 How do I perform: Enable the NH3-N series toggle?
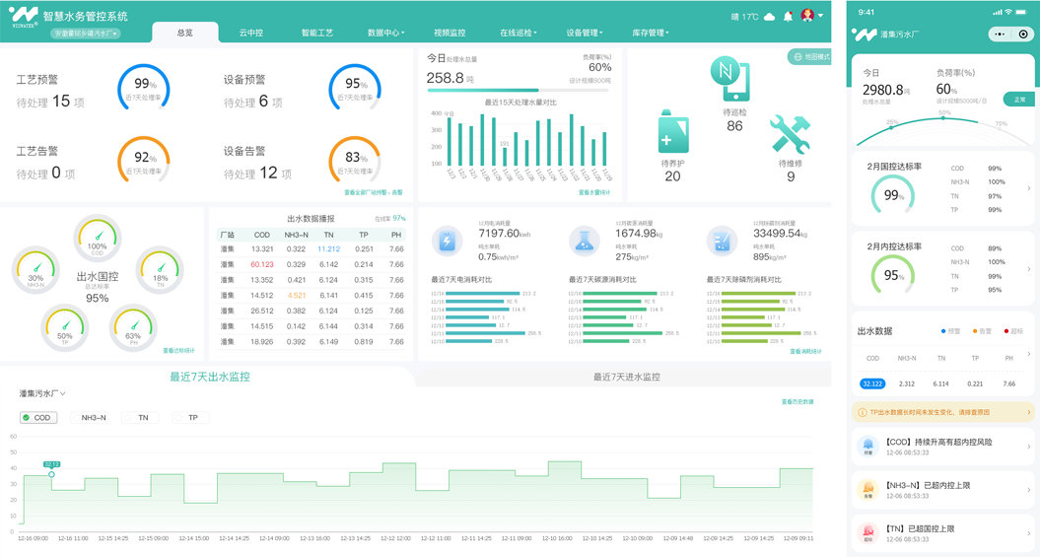point(89,418)
